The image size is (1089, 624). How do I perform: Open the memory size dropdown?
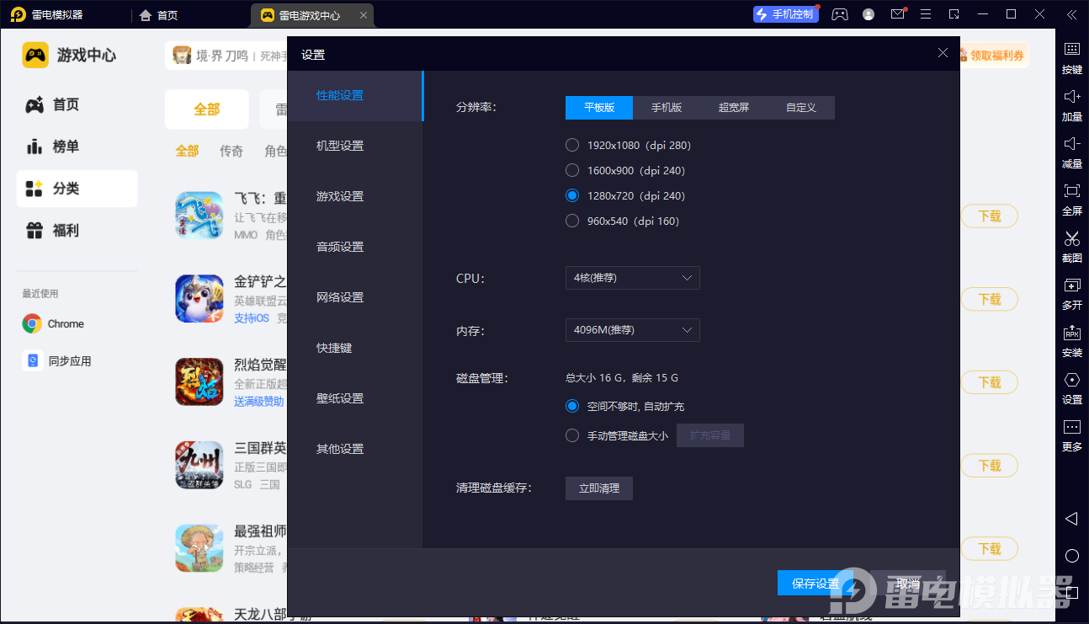[x=632, y=330]
